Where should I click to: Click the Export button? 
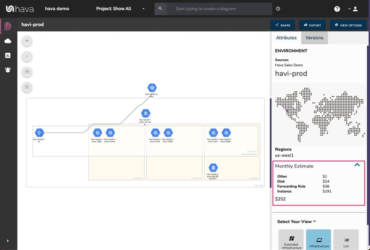tap(313, 25)
